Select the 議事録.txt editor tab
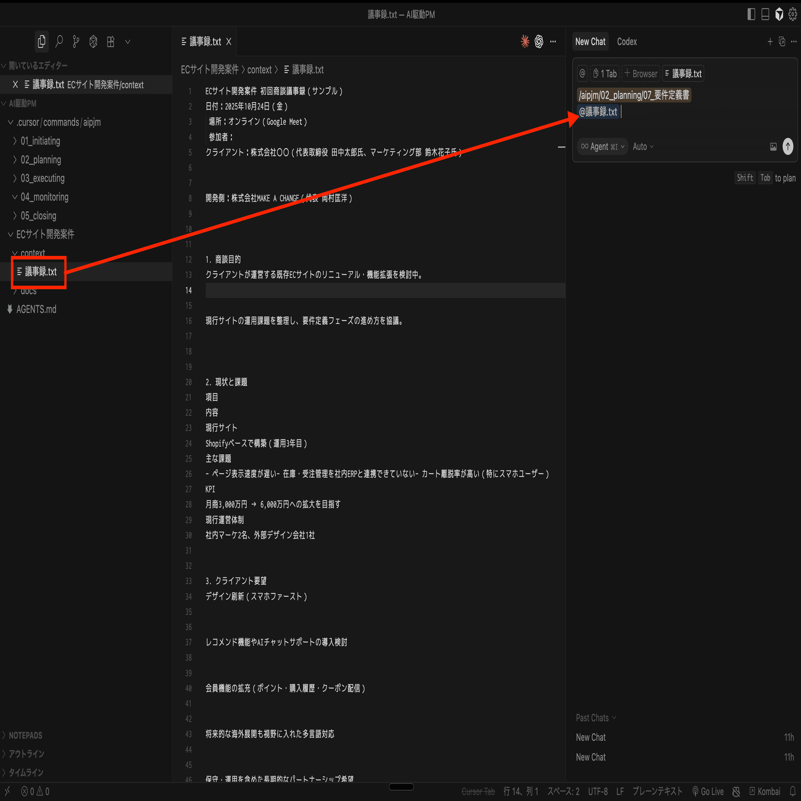Screen dimensions: 801x801 (x=205, y=42)
